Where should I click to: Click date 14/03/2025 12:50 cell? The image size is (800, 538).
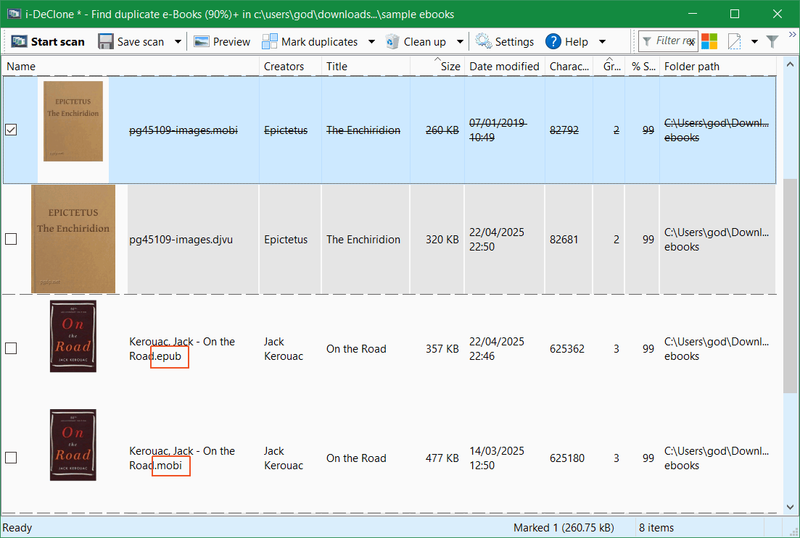click(496, 458)
